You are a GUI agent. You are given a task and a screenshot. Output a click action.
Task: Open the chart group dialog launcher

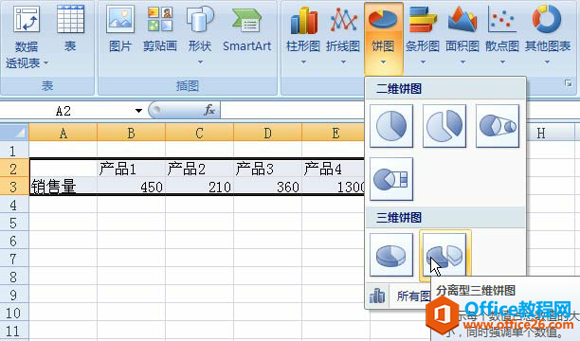click(569, 83)
